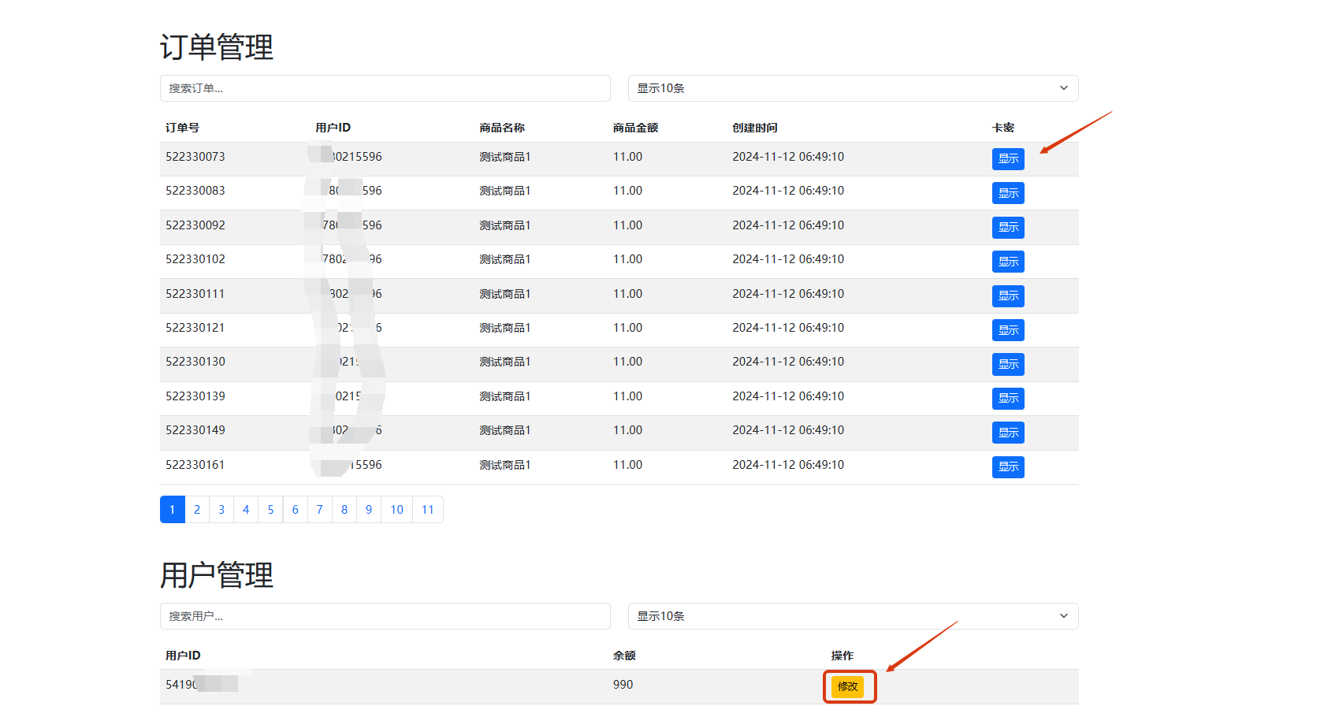Viewport: 1339px width, 706px height.
Task: Click into the 搜索用户 search box
Action: pos(385,616)
